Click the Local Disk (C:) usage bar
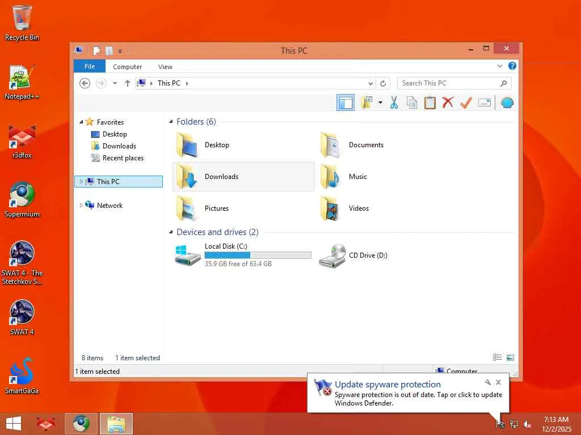Image resolution: width=581 pixels, height=435 pixels. [x=258, y=255]
